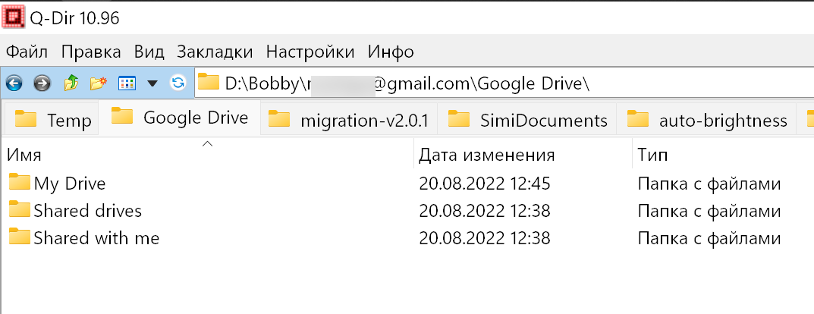The image size is (814, 314).
Task: Open the view mode grid icon
Action: (x=127, y=83)
